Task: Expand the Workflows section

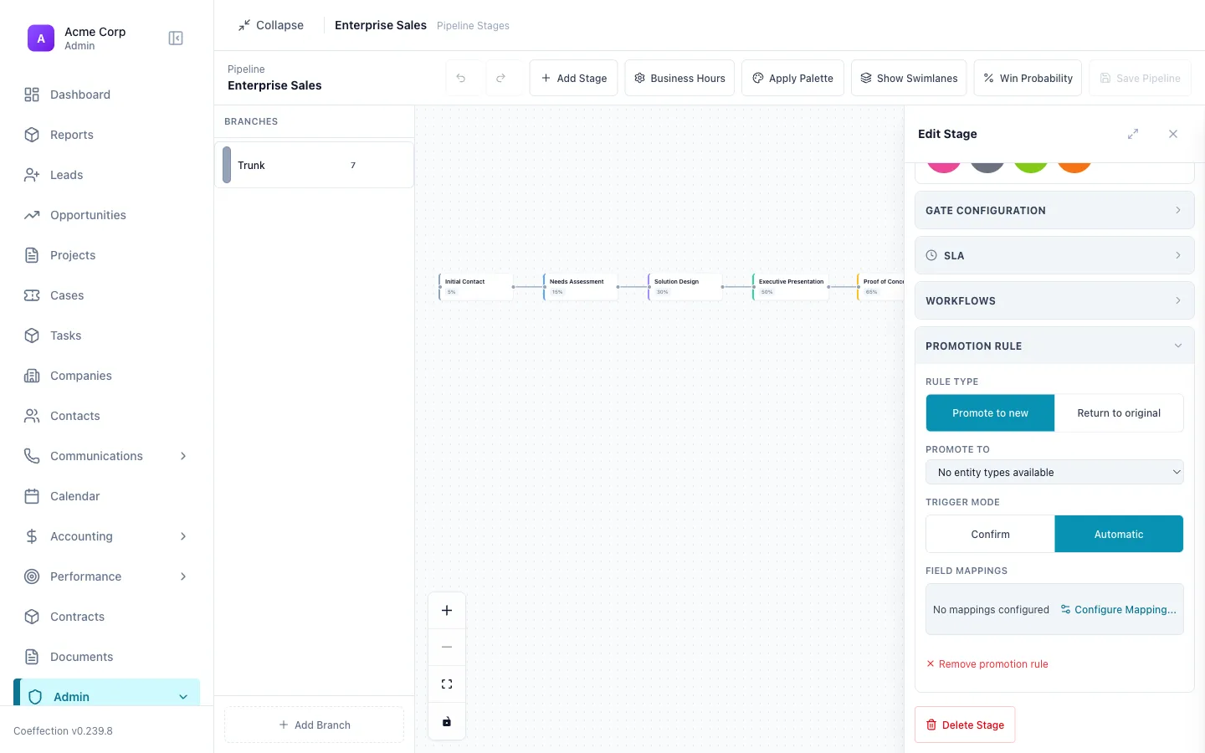Action: point(1054,301)
